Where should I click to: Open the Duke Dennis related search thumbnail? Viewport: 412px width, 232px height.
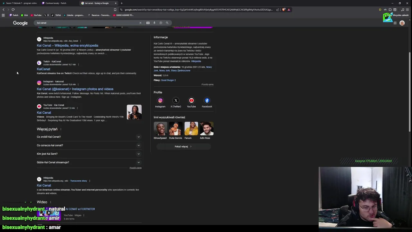[x=175, y=129]
